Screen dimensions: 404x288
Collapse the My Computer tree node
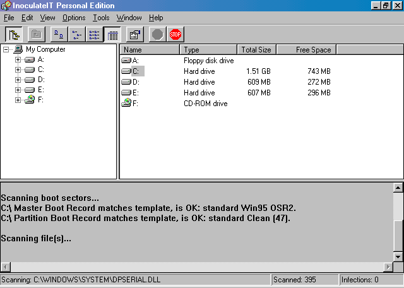pyautogui.click(x=6, y=49)
